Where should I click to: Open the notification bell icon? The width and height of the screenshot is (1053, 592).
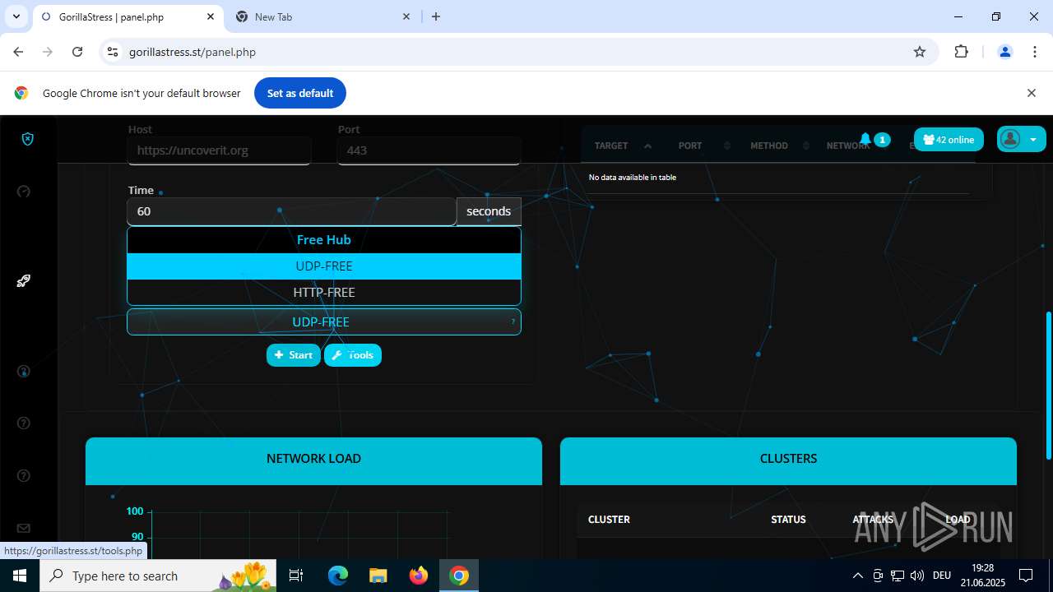(865, 139)
